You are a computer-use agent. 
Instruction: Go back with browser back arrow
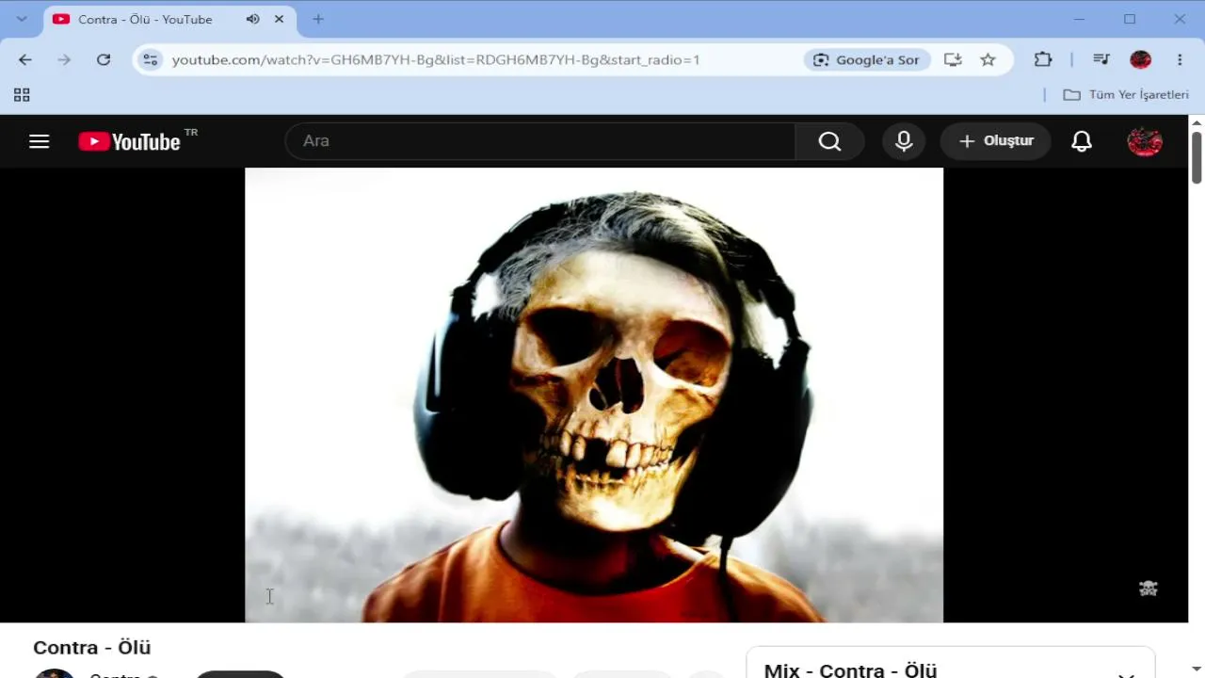point(25,59)
